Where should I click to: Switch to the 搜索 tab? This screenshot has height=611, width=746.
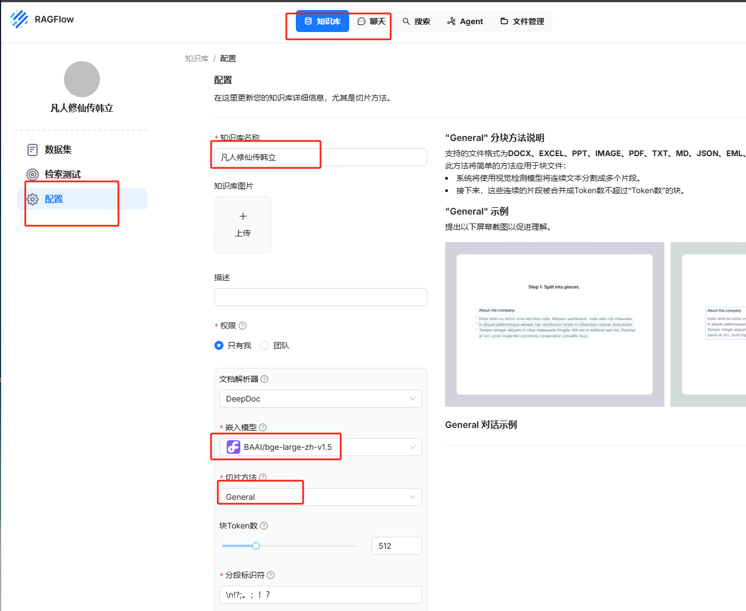(416, 21)
